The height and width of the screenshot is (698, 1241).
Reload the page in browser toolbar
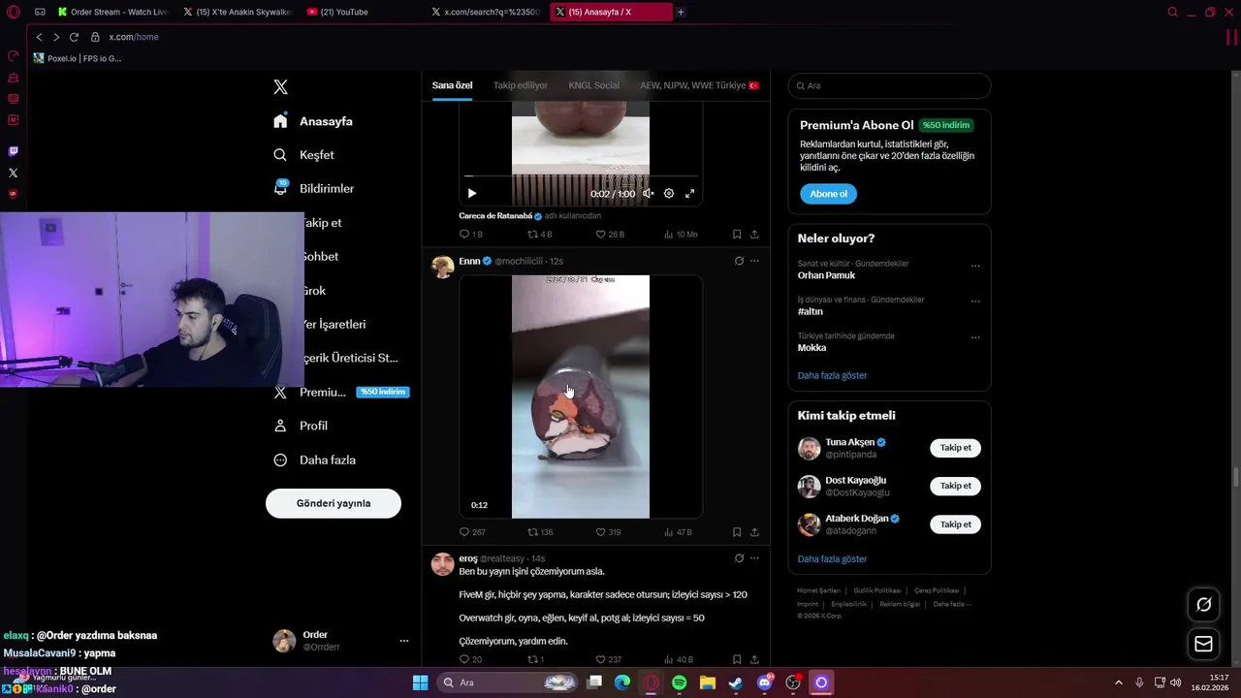point(74,37)
